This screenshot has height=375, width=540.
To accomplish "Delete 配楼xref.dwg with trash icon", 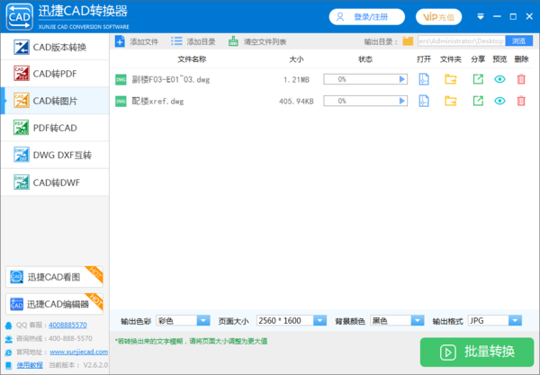I will coord(521,101).
